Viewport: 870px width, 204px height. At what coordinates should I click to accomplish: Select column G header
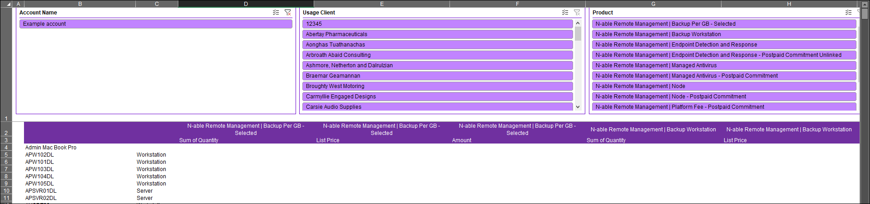(x=653, y=4)
